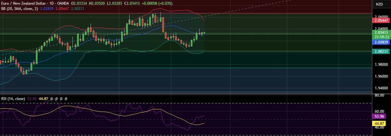
Task: Select the RSI (14, close) indicator legend
Action: (x=13, y=99)
